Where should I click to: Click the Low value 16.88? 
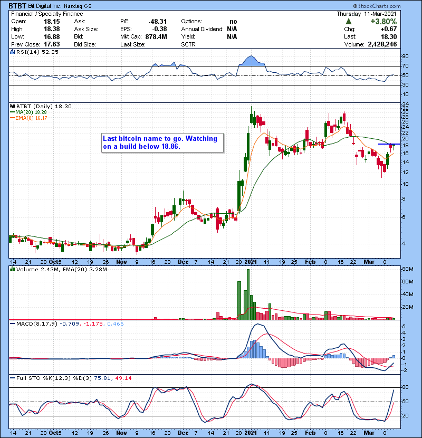click(x=52, y=37)
